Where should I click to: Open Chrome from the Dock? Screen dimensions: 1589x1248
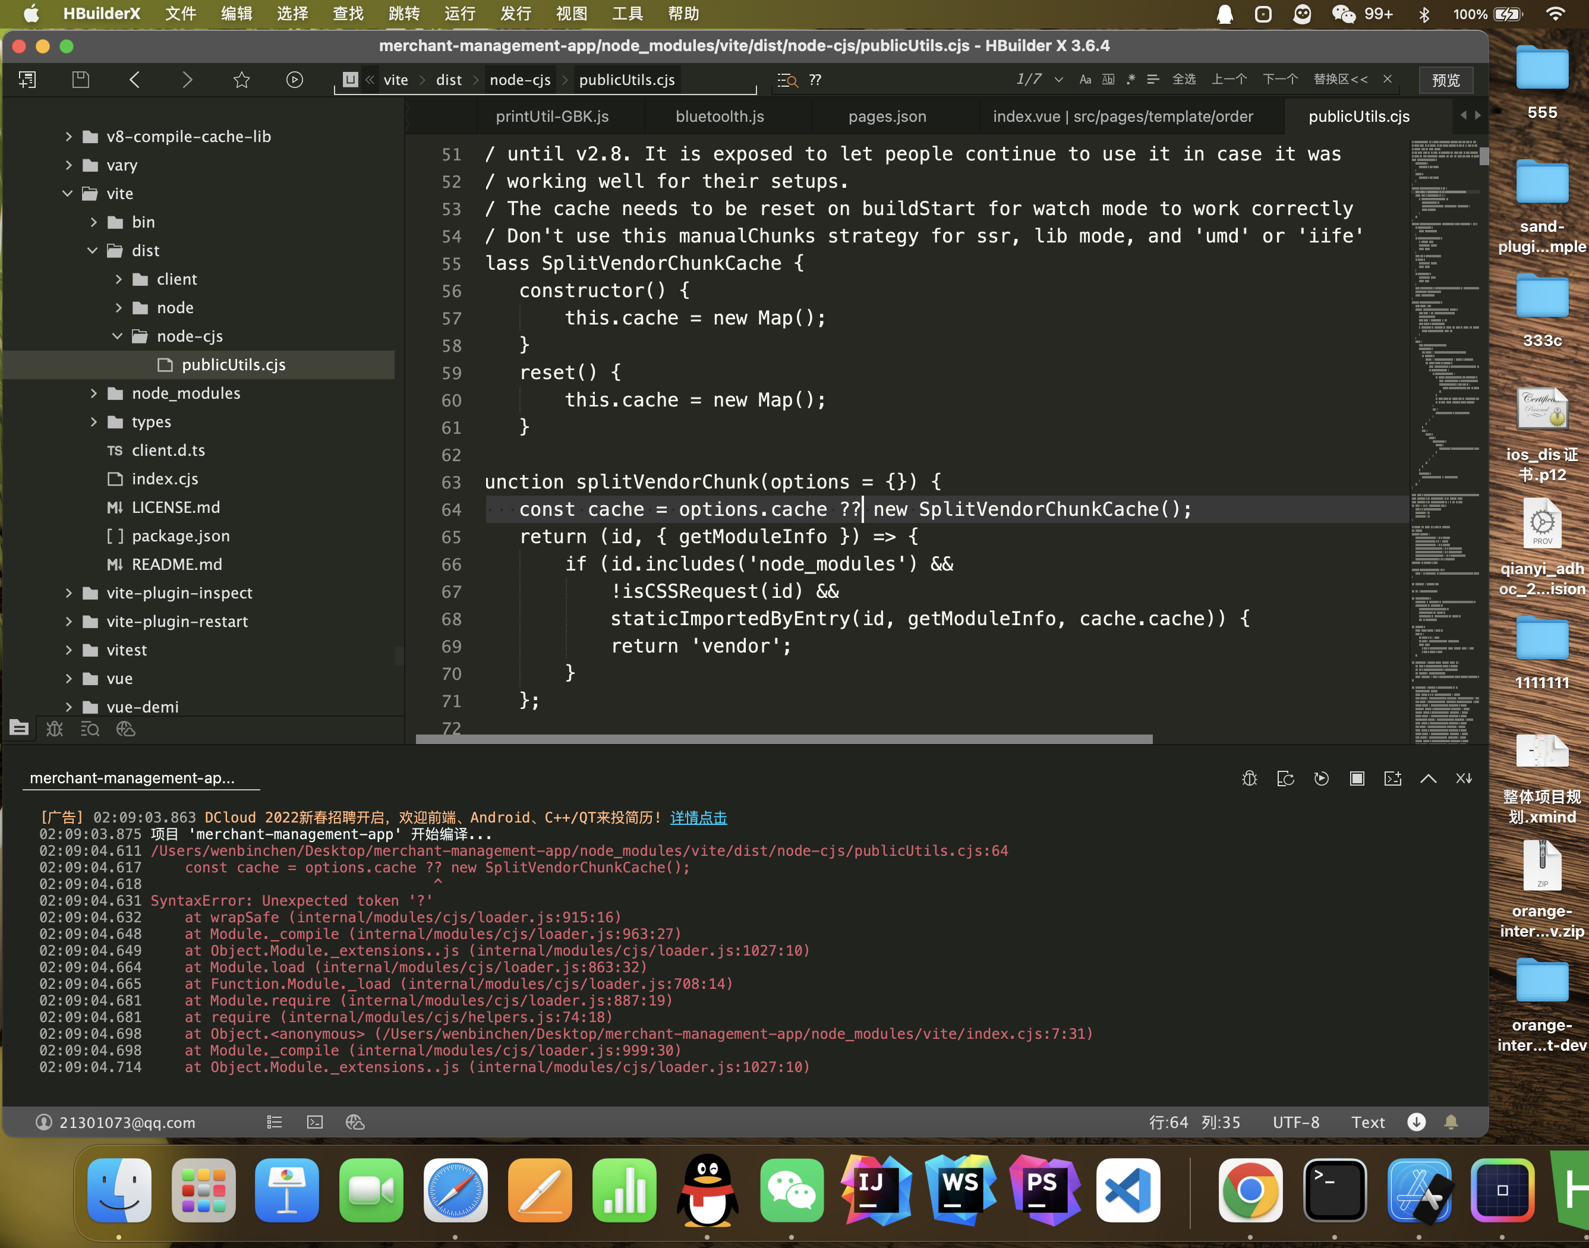(x=1250, y=1190)
